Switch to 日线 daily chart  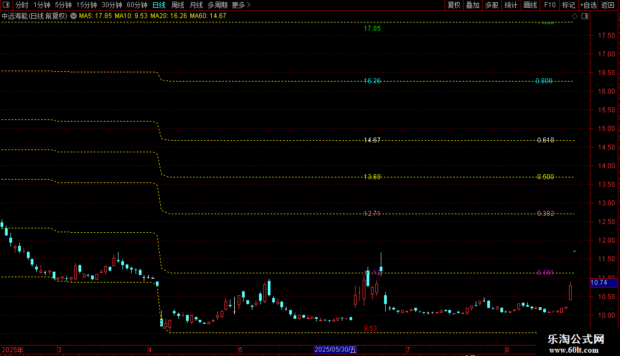159,5
